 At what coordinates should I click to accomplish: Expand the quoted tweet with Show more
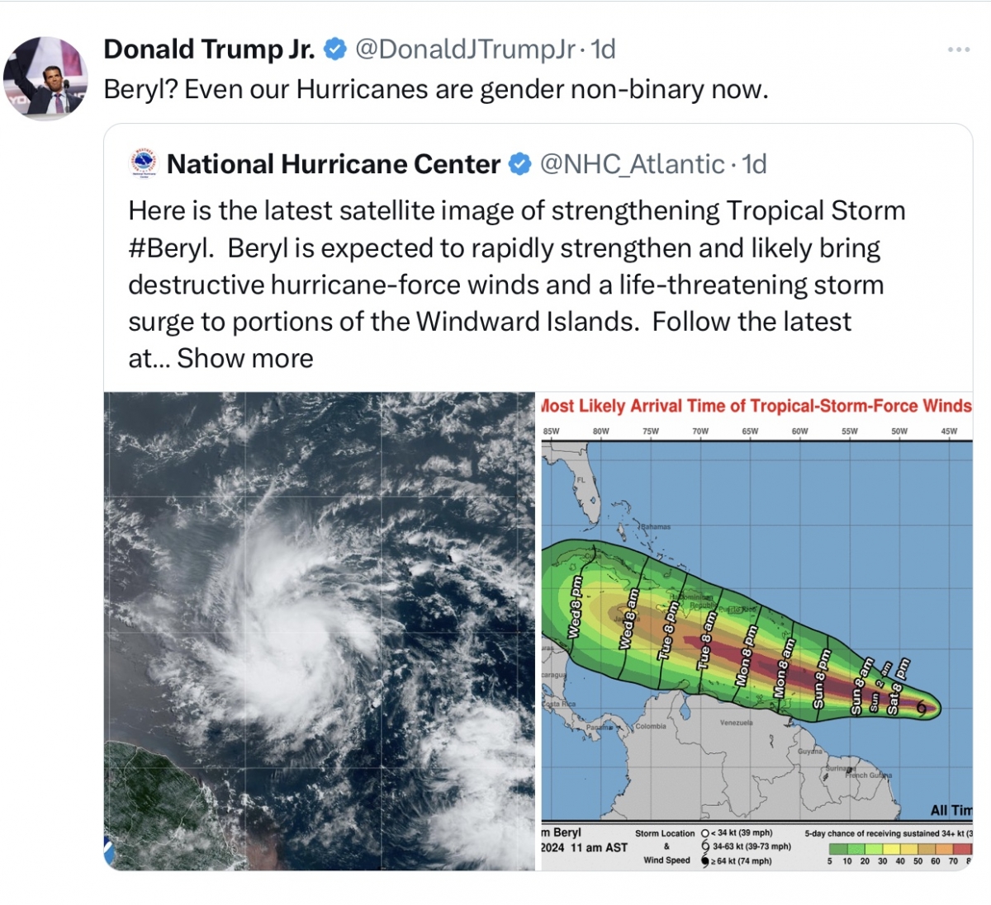(245, 358)
